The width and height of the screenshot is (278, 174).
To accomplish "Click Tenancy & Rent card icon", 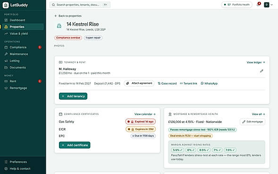I will pyautogui.click(x=60, y=62).
